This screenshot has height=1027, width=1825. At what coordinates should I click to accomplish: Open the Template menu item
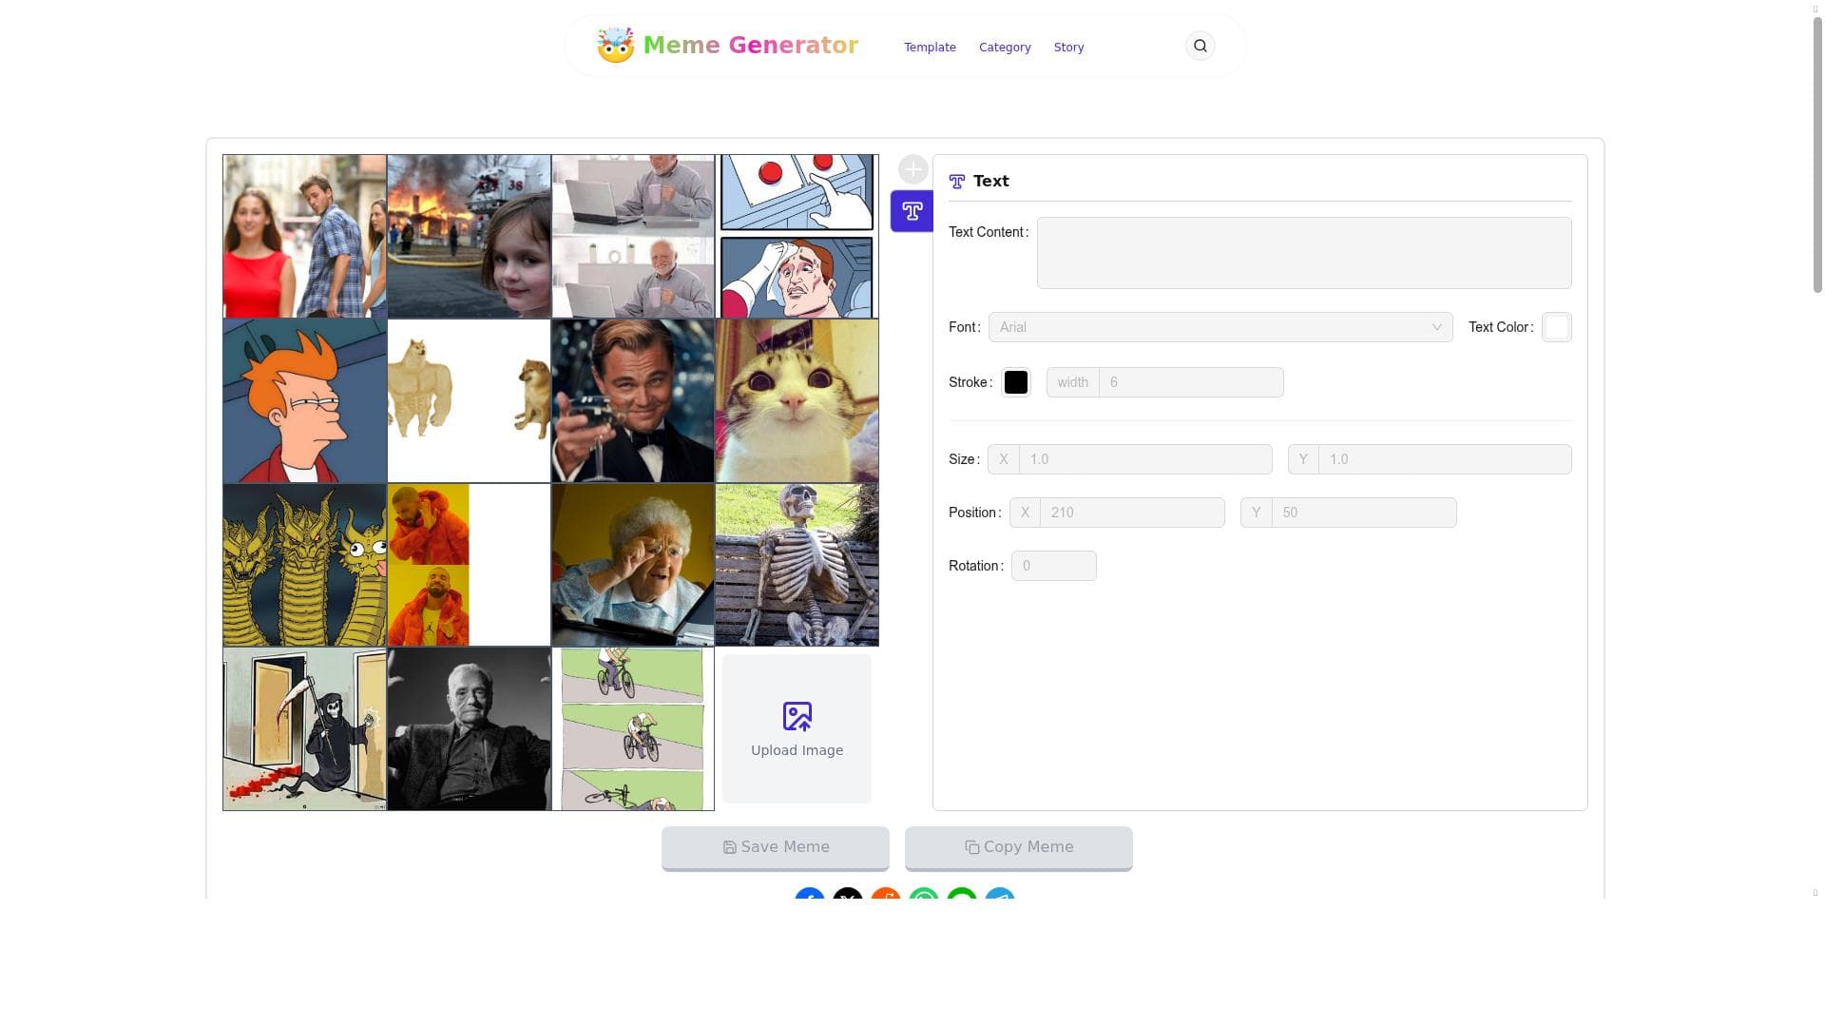point(930,48)
